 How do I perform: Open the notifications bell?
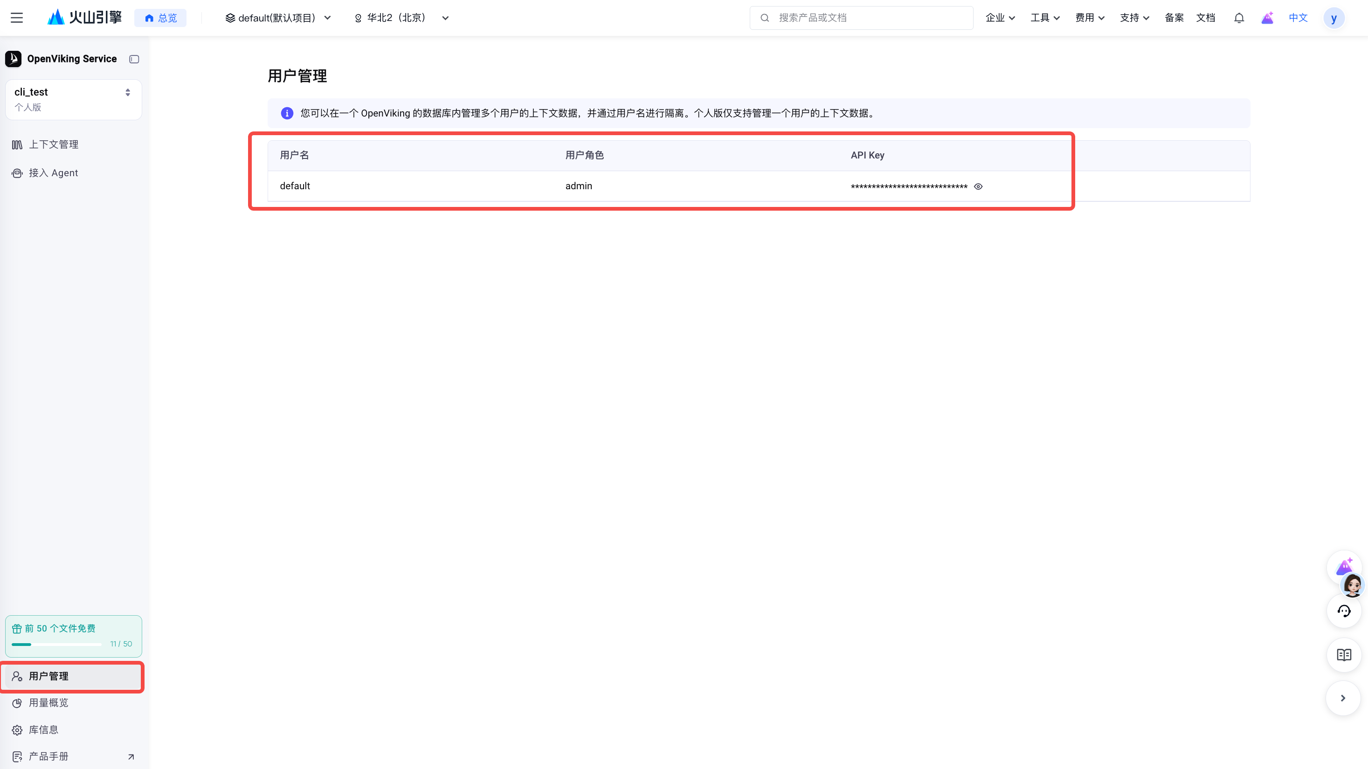(x=1239, y=18)
